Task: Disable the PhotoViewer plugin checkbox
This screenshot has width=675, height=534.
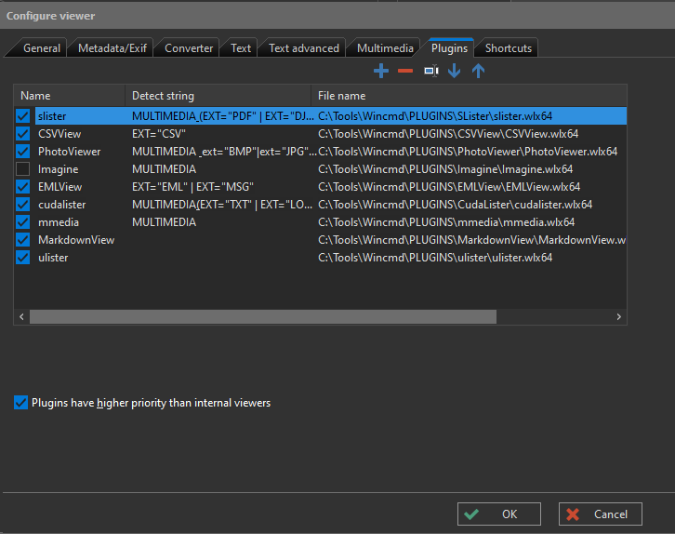Action: tap(23, 151)
